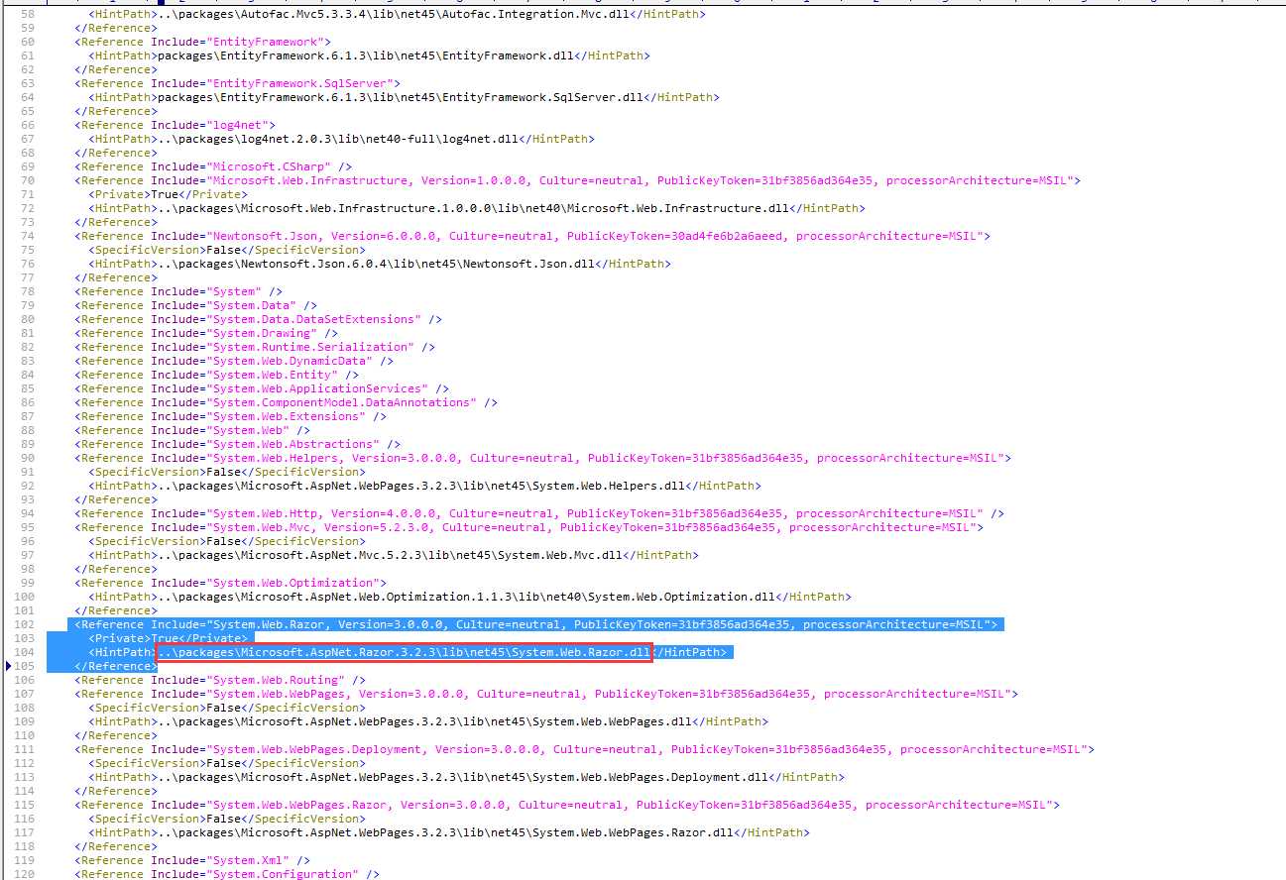Click the Reference Include="System.Web" on line 88

coord(192,430)
